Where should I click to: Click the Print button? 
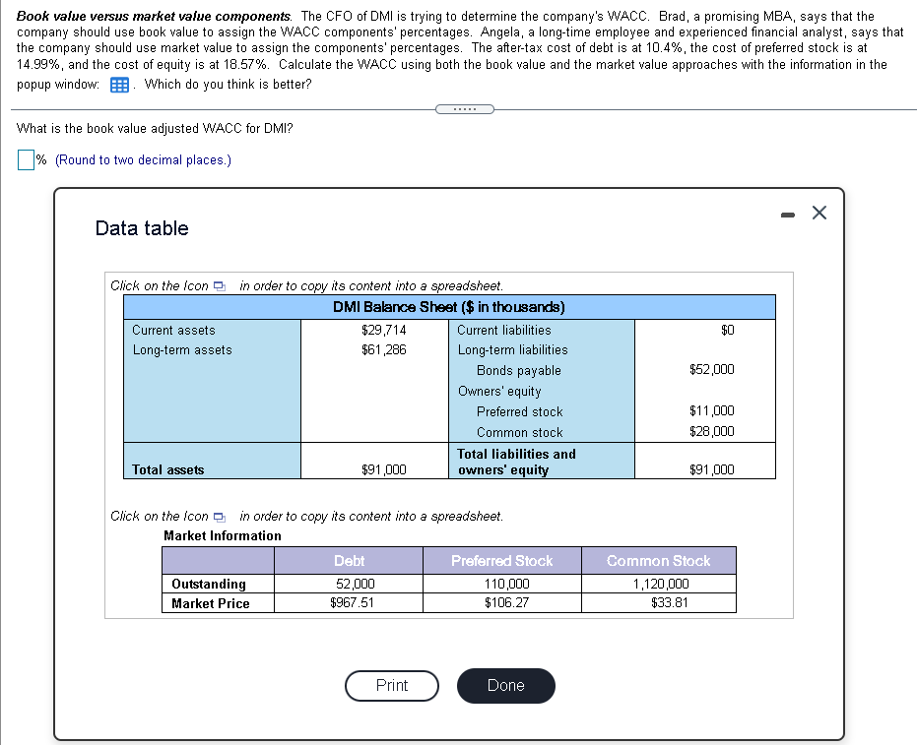pos(391,686)
